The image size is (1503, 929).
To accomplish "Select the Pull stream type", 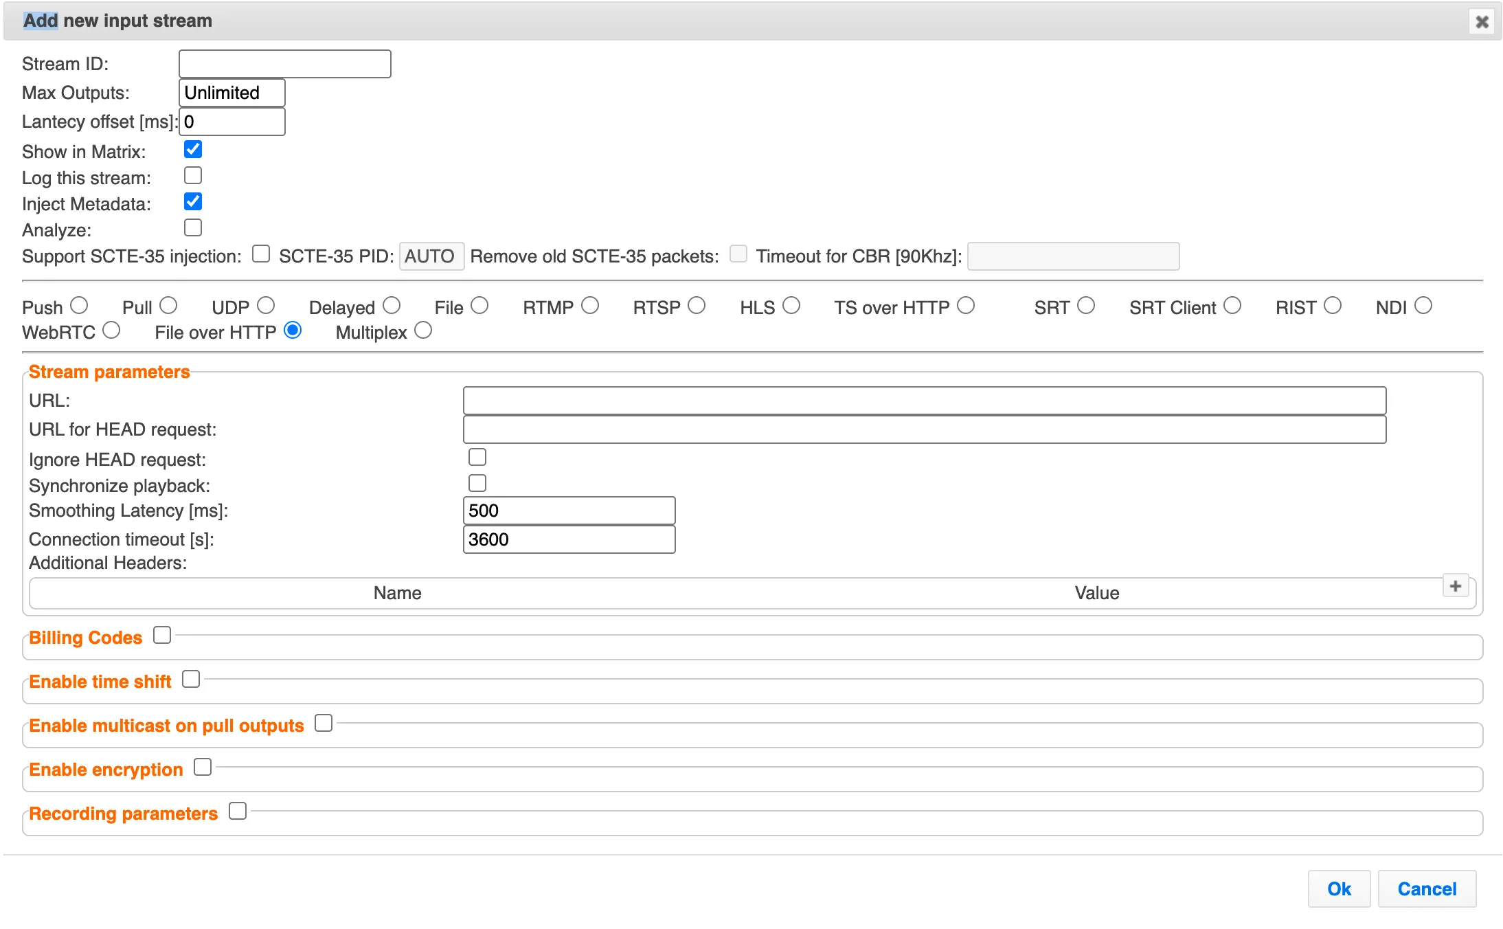I will pos(168,305).
